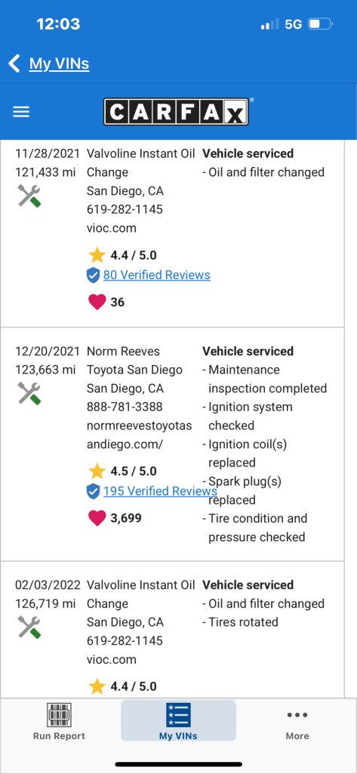Tap the wrench icon for the 02/03/2022 service

(x=29, y=627)
